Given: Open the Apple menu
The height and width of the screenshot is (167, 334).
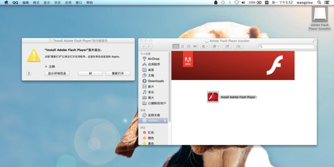Looking at the screenshot, I should [6, 3].
